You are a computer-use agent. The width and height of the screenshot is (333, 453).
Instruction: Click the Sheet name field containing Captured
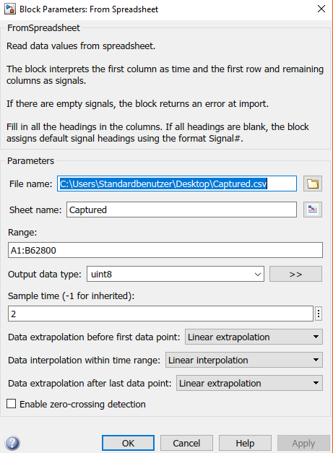pos(181,210)
